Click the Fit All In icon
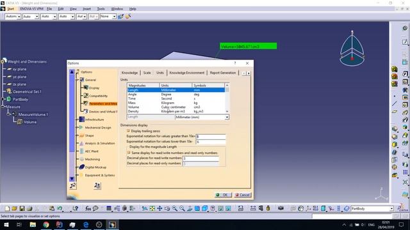The width and height of the screenshot is (410, 230). point(152,208)
